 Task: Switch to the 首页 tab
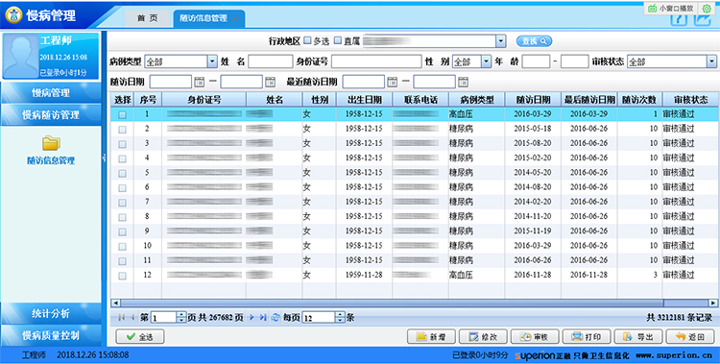point(148,18)
